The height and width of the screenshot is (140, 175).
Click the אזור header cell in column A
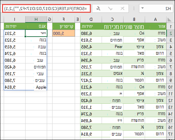pos(155,27)
